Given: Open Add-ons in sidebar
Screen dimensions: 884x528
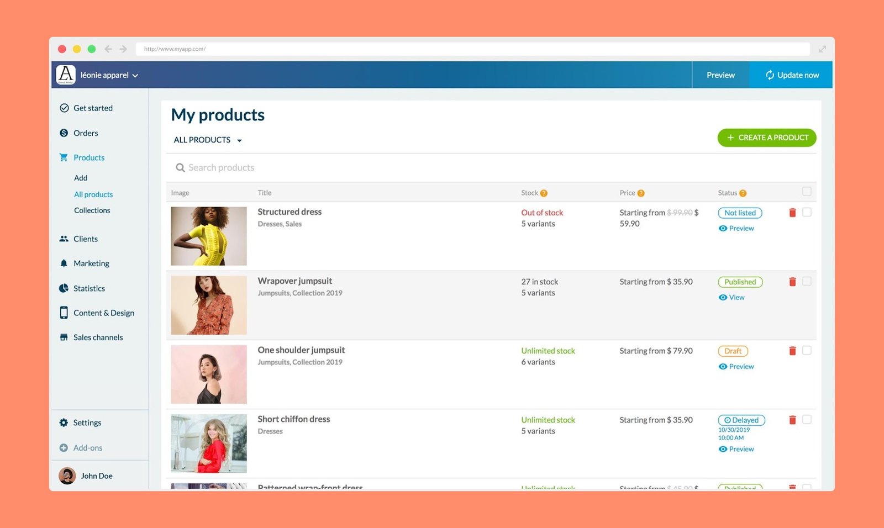Looking at the screenshot, I should click(88, 448).
